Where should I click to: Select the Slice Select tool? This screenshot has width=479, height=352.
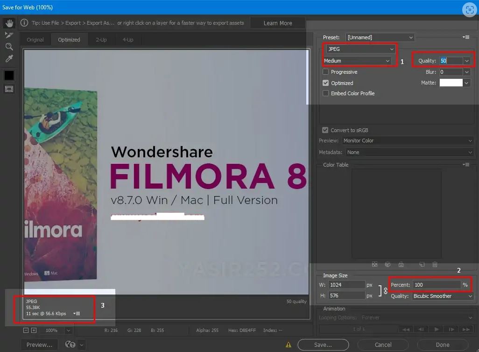[x=9, y=35]
